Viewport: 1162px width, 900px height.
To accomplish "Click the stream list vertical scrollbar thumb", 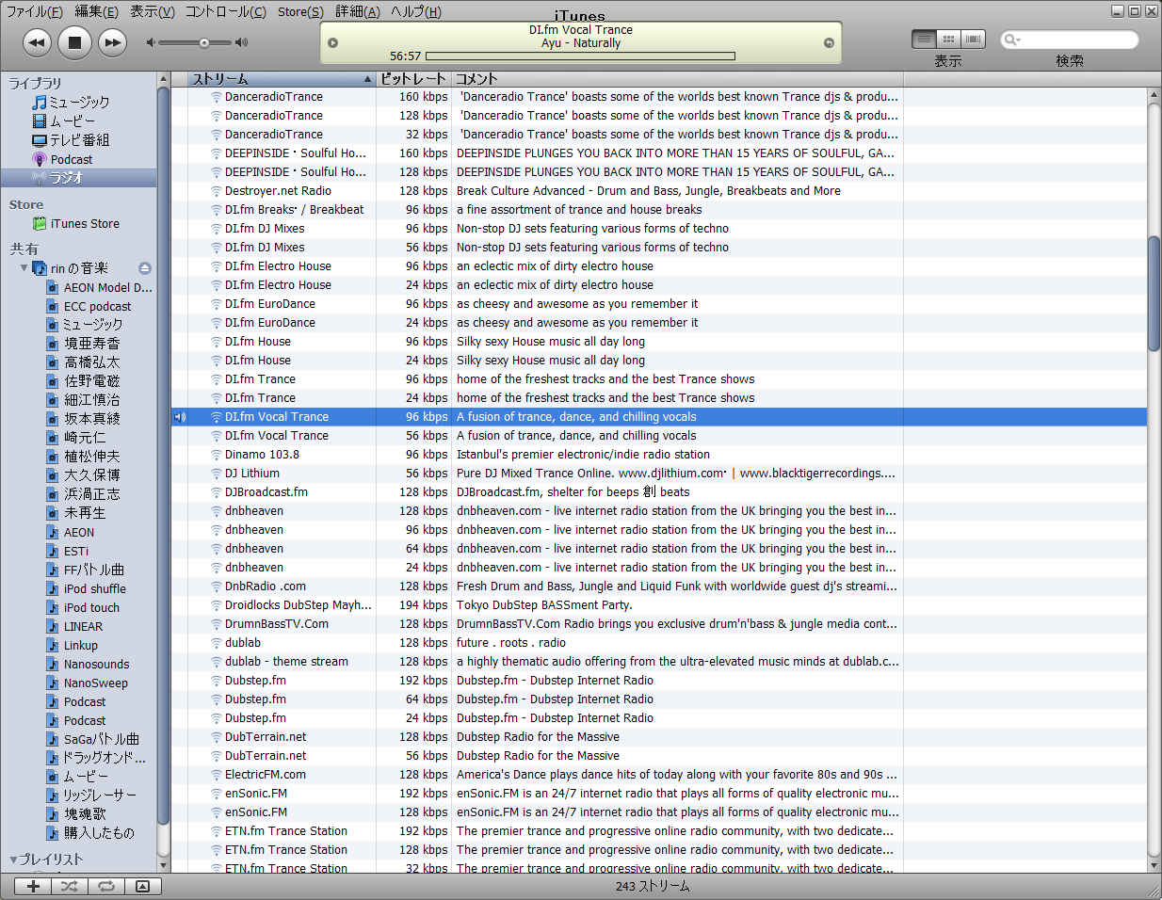I will pos(1154,294).
